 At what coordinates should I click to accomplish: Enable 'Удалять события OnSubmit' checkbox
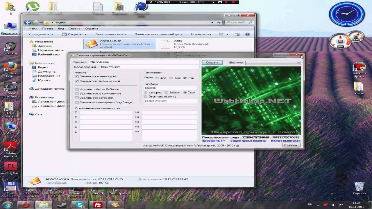[77, 89]
